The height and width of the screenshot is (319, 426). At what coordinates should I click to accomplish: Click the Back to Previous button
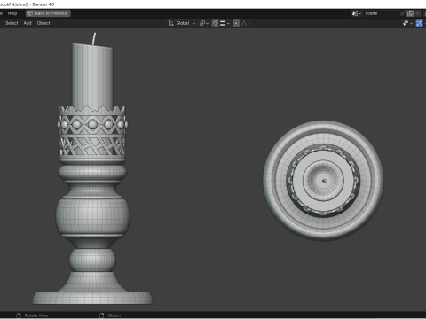coord(48,13)
